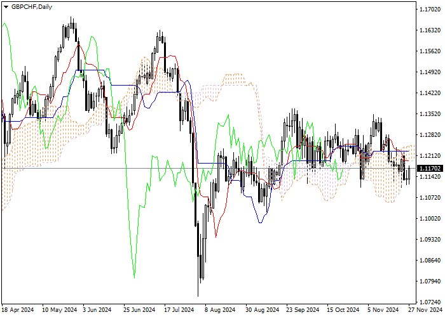Click price level 1.17020 on the scale

tap(430, 10)
